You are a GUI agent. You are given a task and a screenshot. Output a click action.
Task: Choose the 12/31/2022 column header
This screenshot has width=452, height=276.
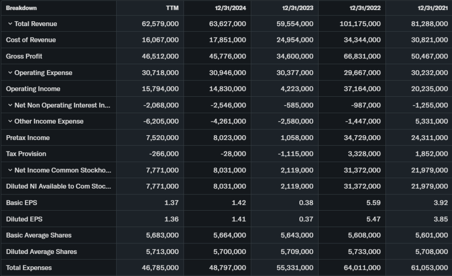pos(366,8)
